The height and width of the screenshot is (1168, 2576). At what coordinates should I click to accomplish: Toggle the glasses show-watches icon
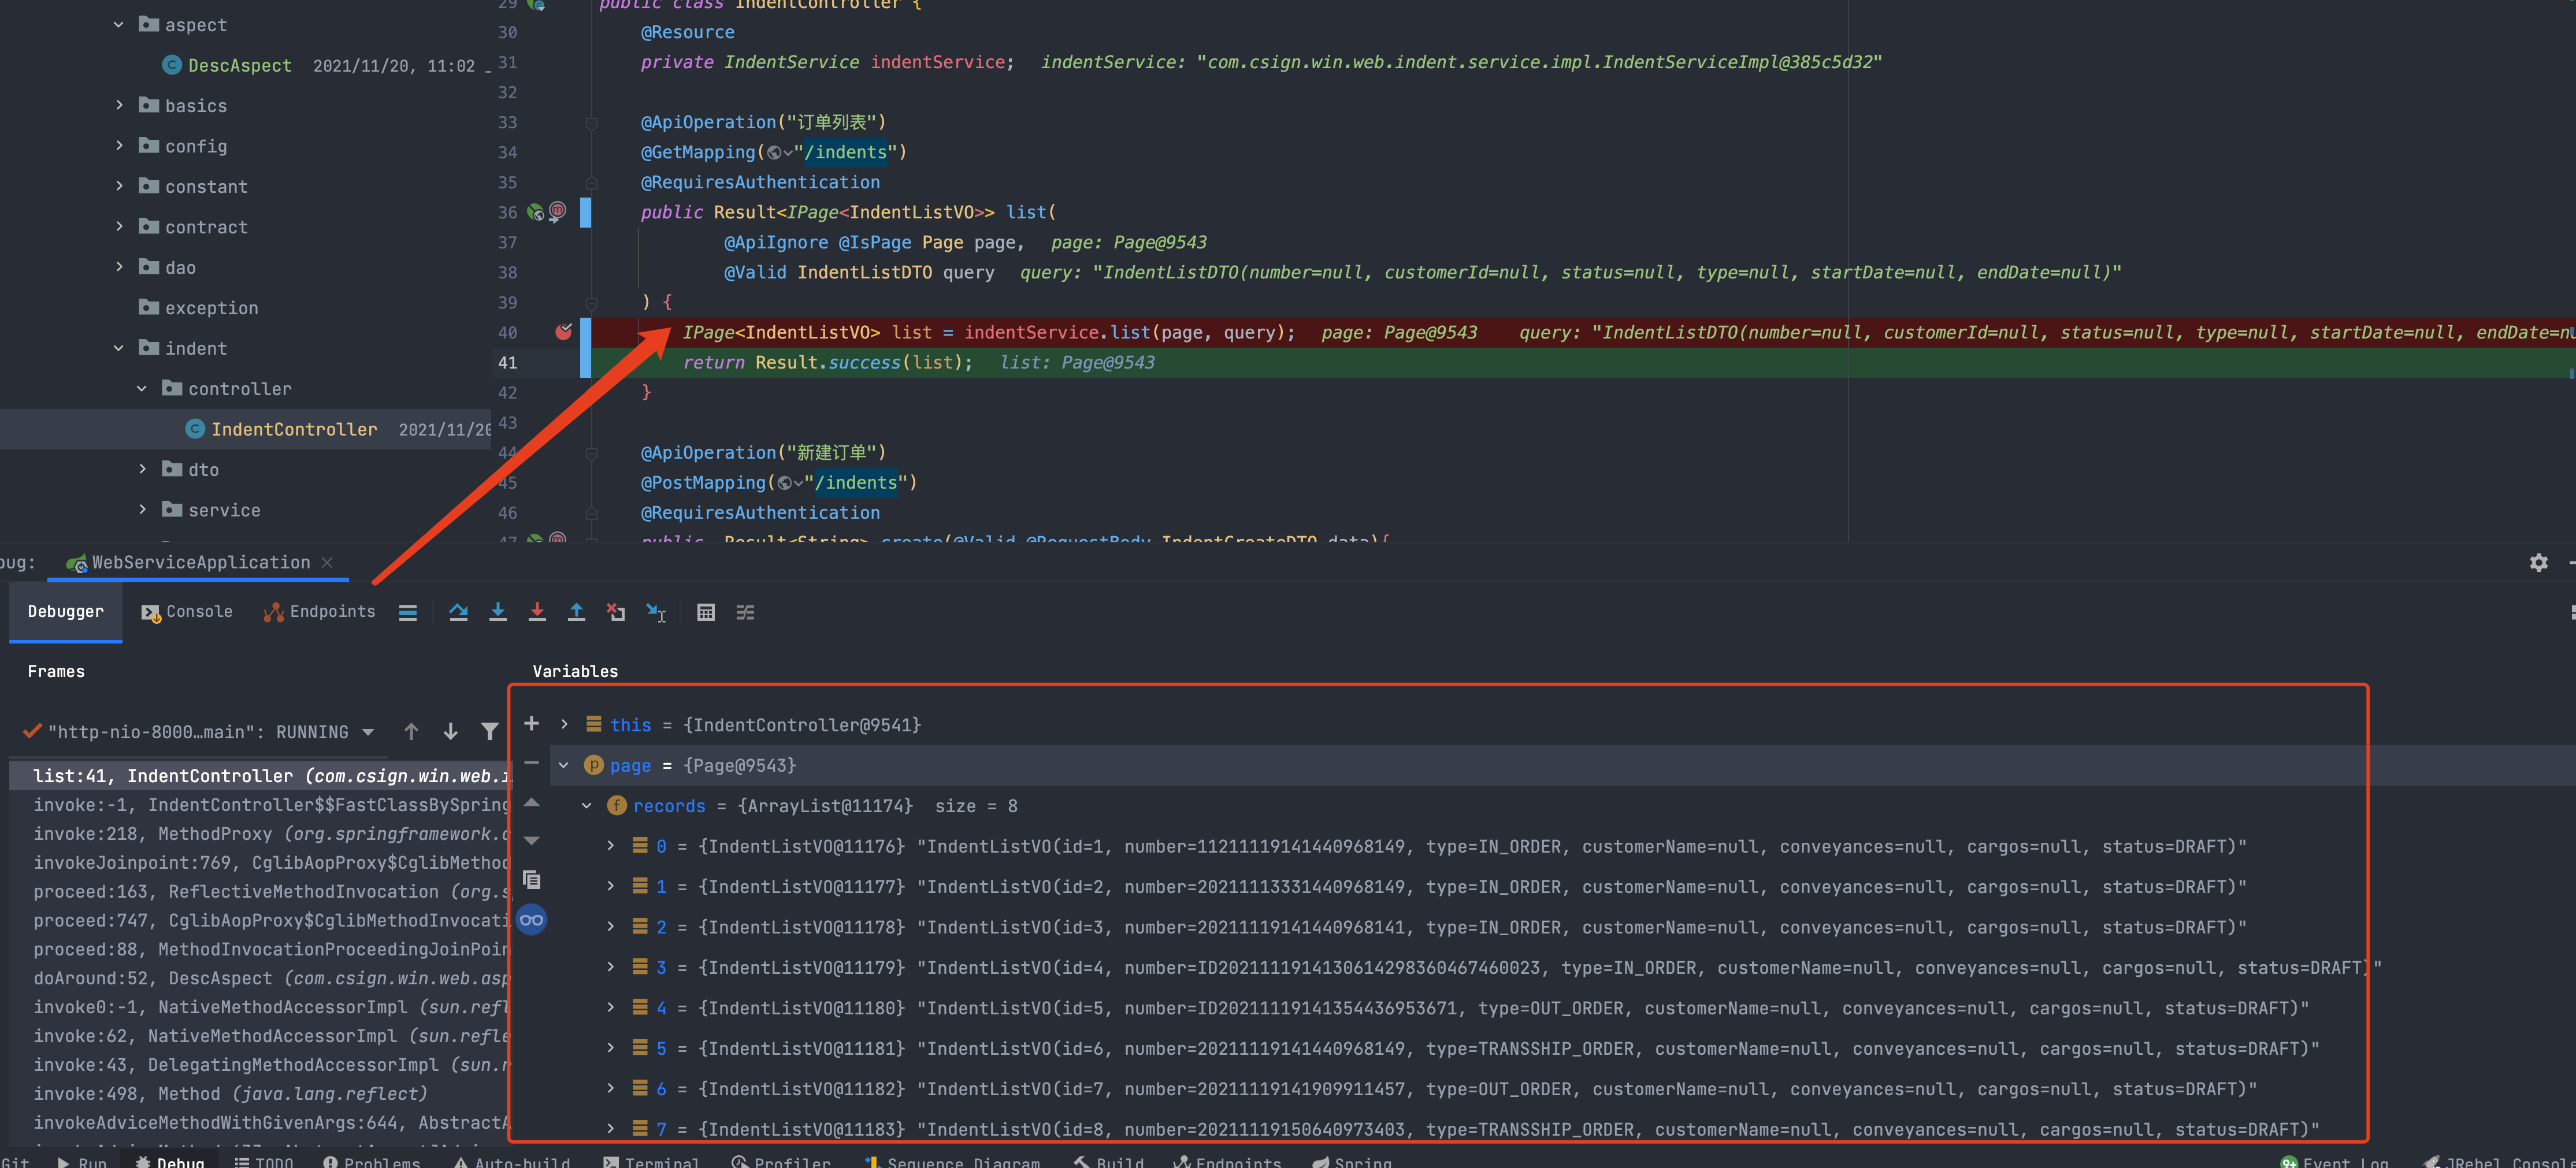532,920
